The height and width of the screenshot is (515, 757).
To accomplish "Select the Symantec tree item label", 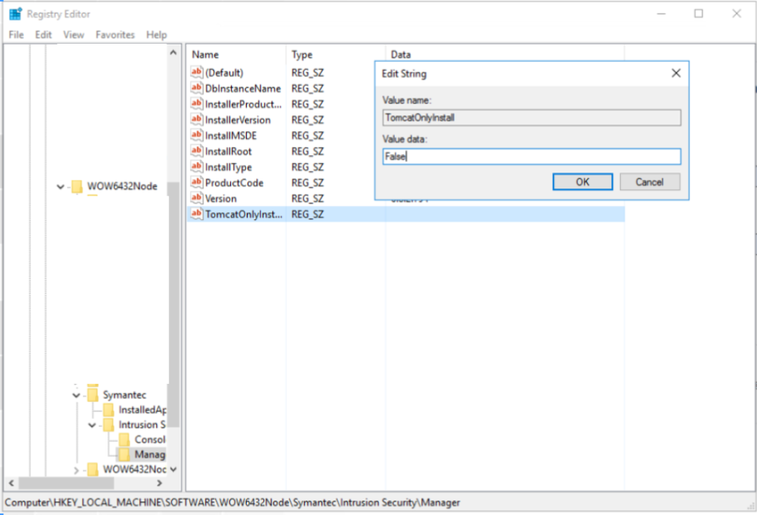I will point(124,395).
